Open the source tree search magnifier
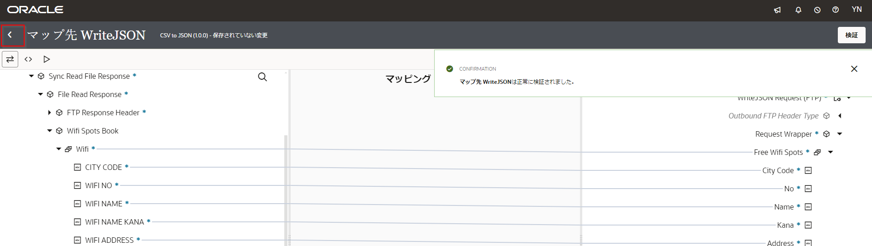Screen dimensions: 872x246 (262, 77)
